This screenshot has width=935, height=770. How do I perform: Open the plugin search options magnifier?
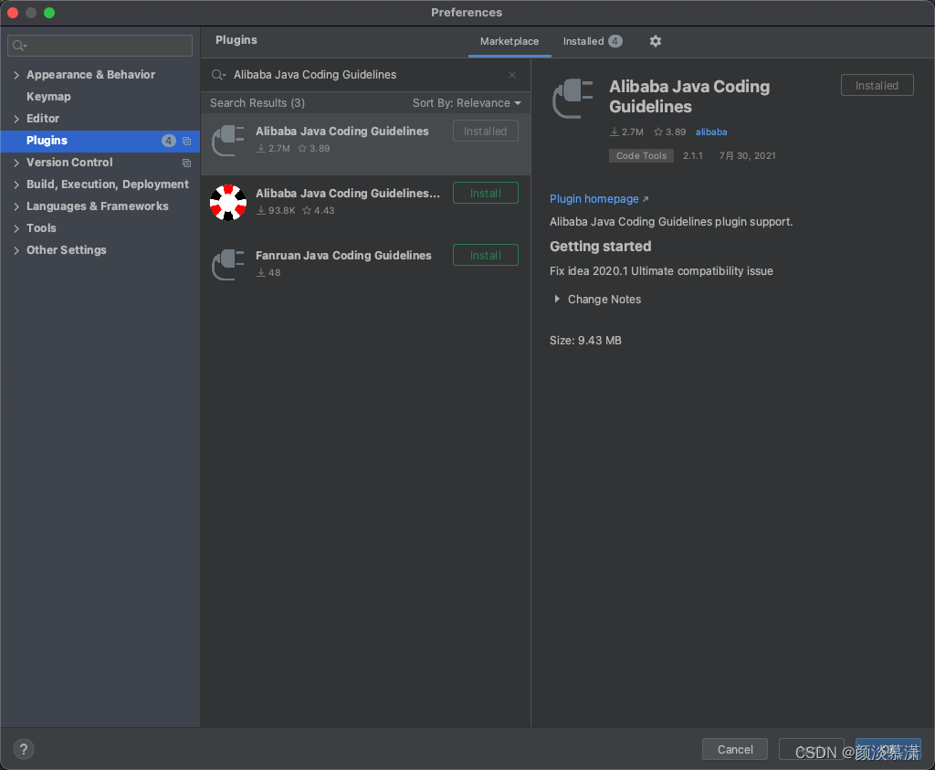pyautogui.click(x=218, y=75)
